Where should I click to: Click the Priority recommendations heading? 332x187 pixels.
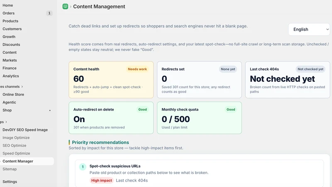click(100, 143)
